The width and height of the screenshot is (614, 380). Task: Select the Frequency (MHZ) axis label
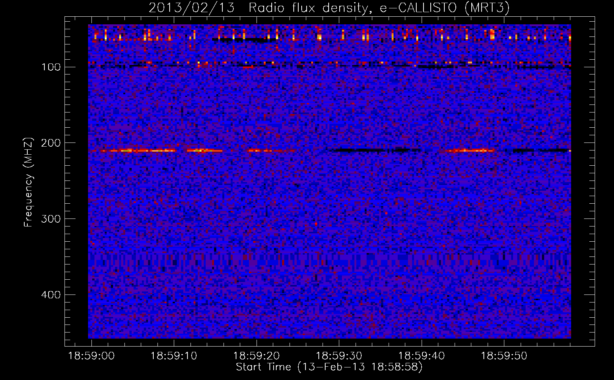click(x=28, y=182)
